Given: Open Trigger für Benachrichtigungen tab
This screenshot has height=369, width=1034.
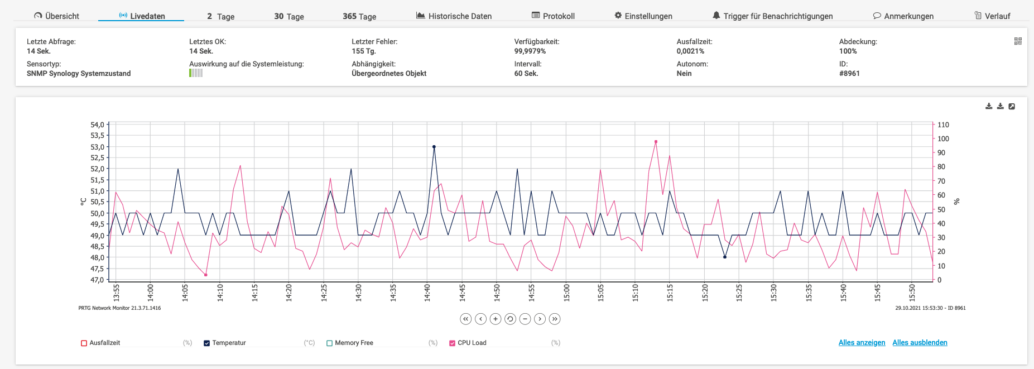Looking at the screenshot, I should (x=772, y=16).
